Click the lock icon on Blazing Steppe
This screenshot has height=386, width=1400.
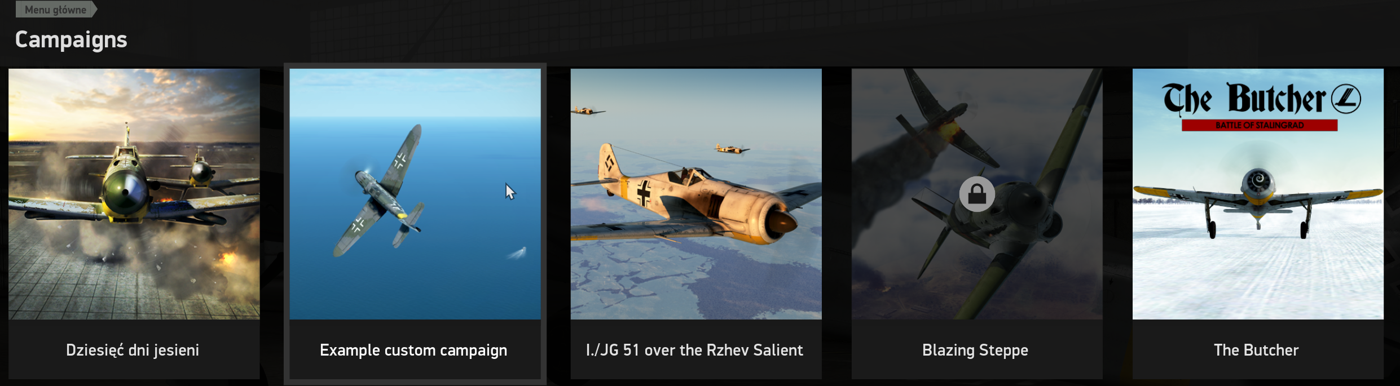[977, 194]
